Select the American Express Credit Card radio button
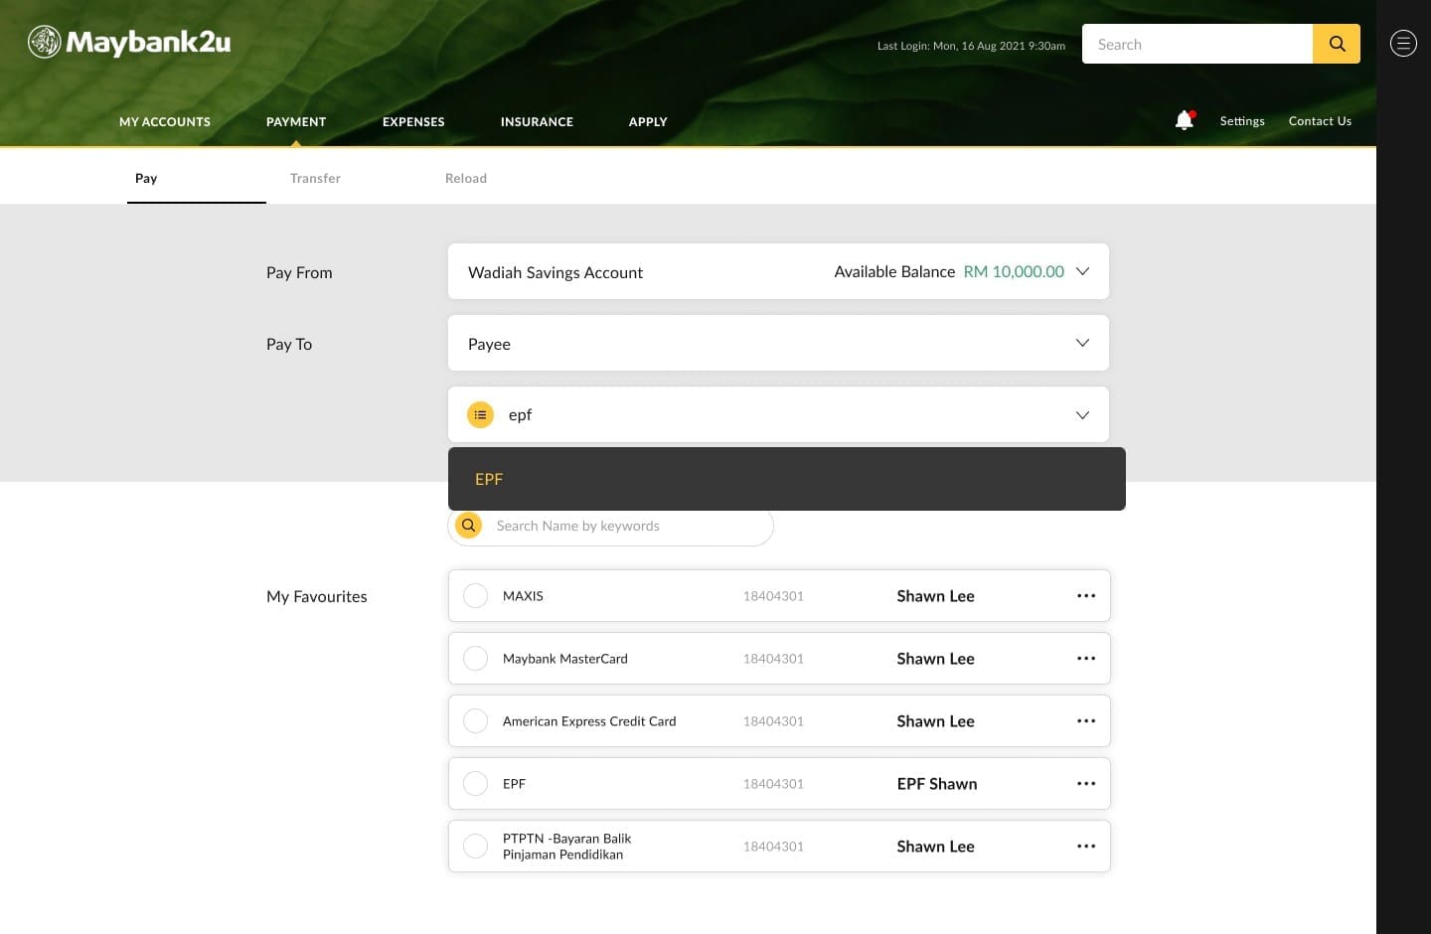 click(x=475, y=720)
